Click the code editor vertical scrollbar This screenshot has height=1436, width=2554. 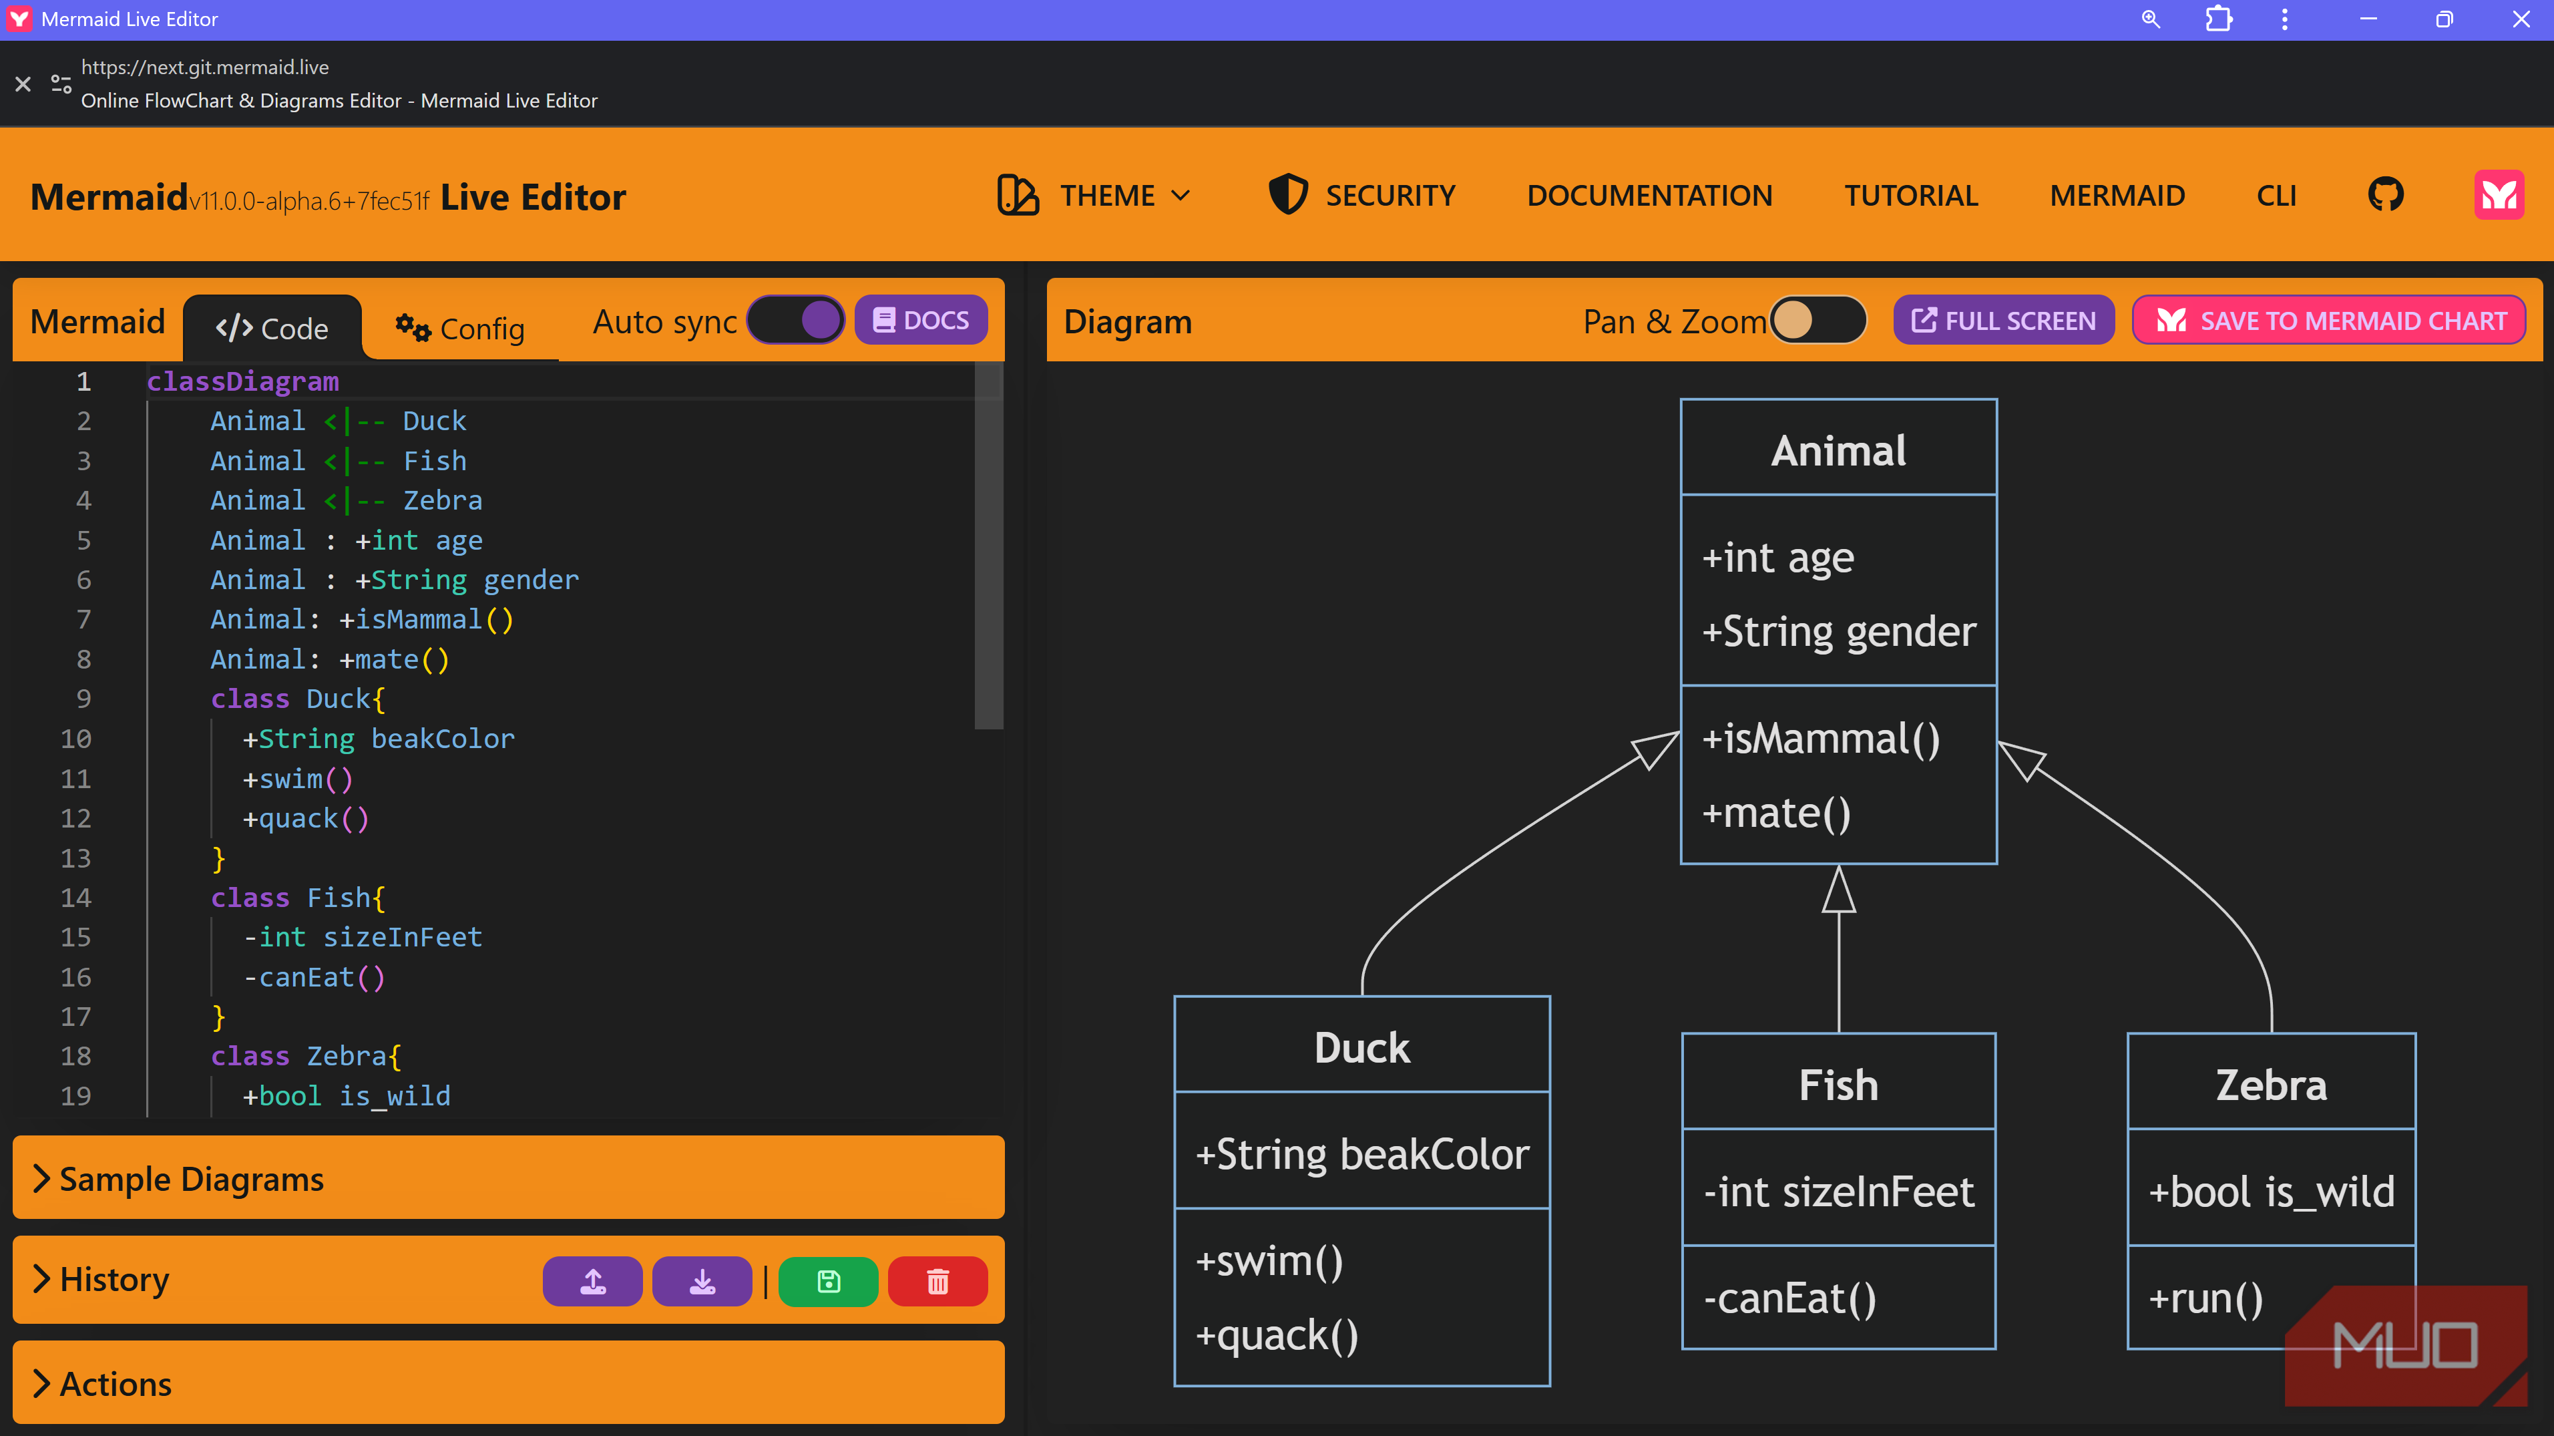pyautogui.click(x=988, y=546)
